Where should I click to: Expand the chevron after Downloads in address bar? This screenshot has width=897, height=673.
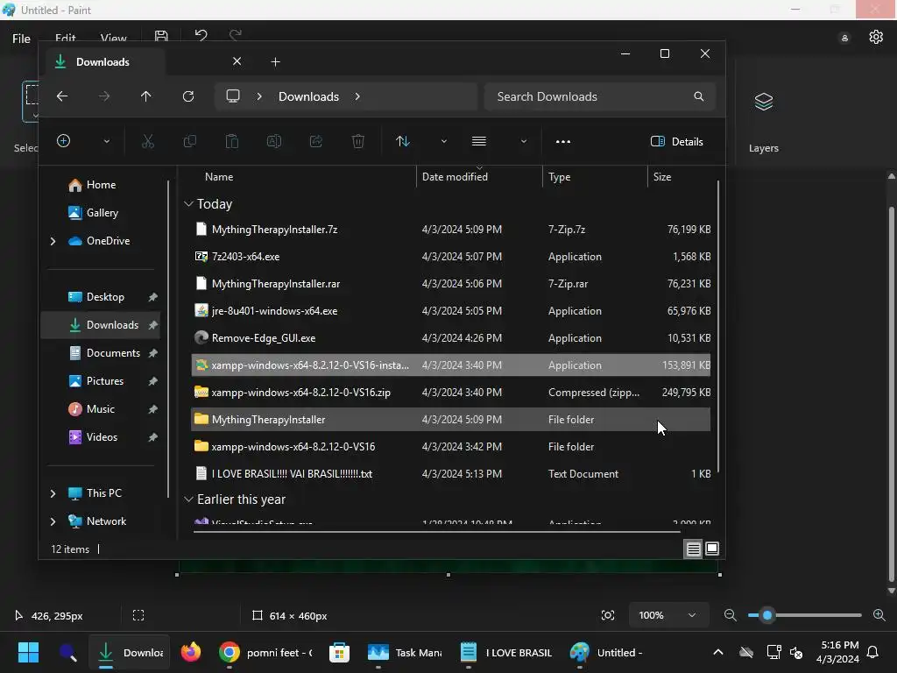[357, 96]
